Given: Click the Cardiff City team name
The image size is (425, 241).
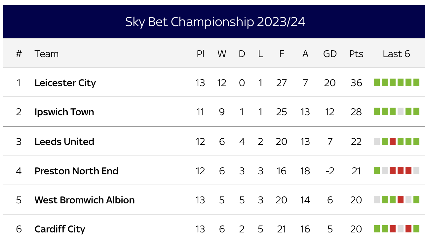Looking at the screenshot, I should tap(60, 229).
